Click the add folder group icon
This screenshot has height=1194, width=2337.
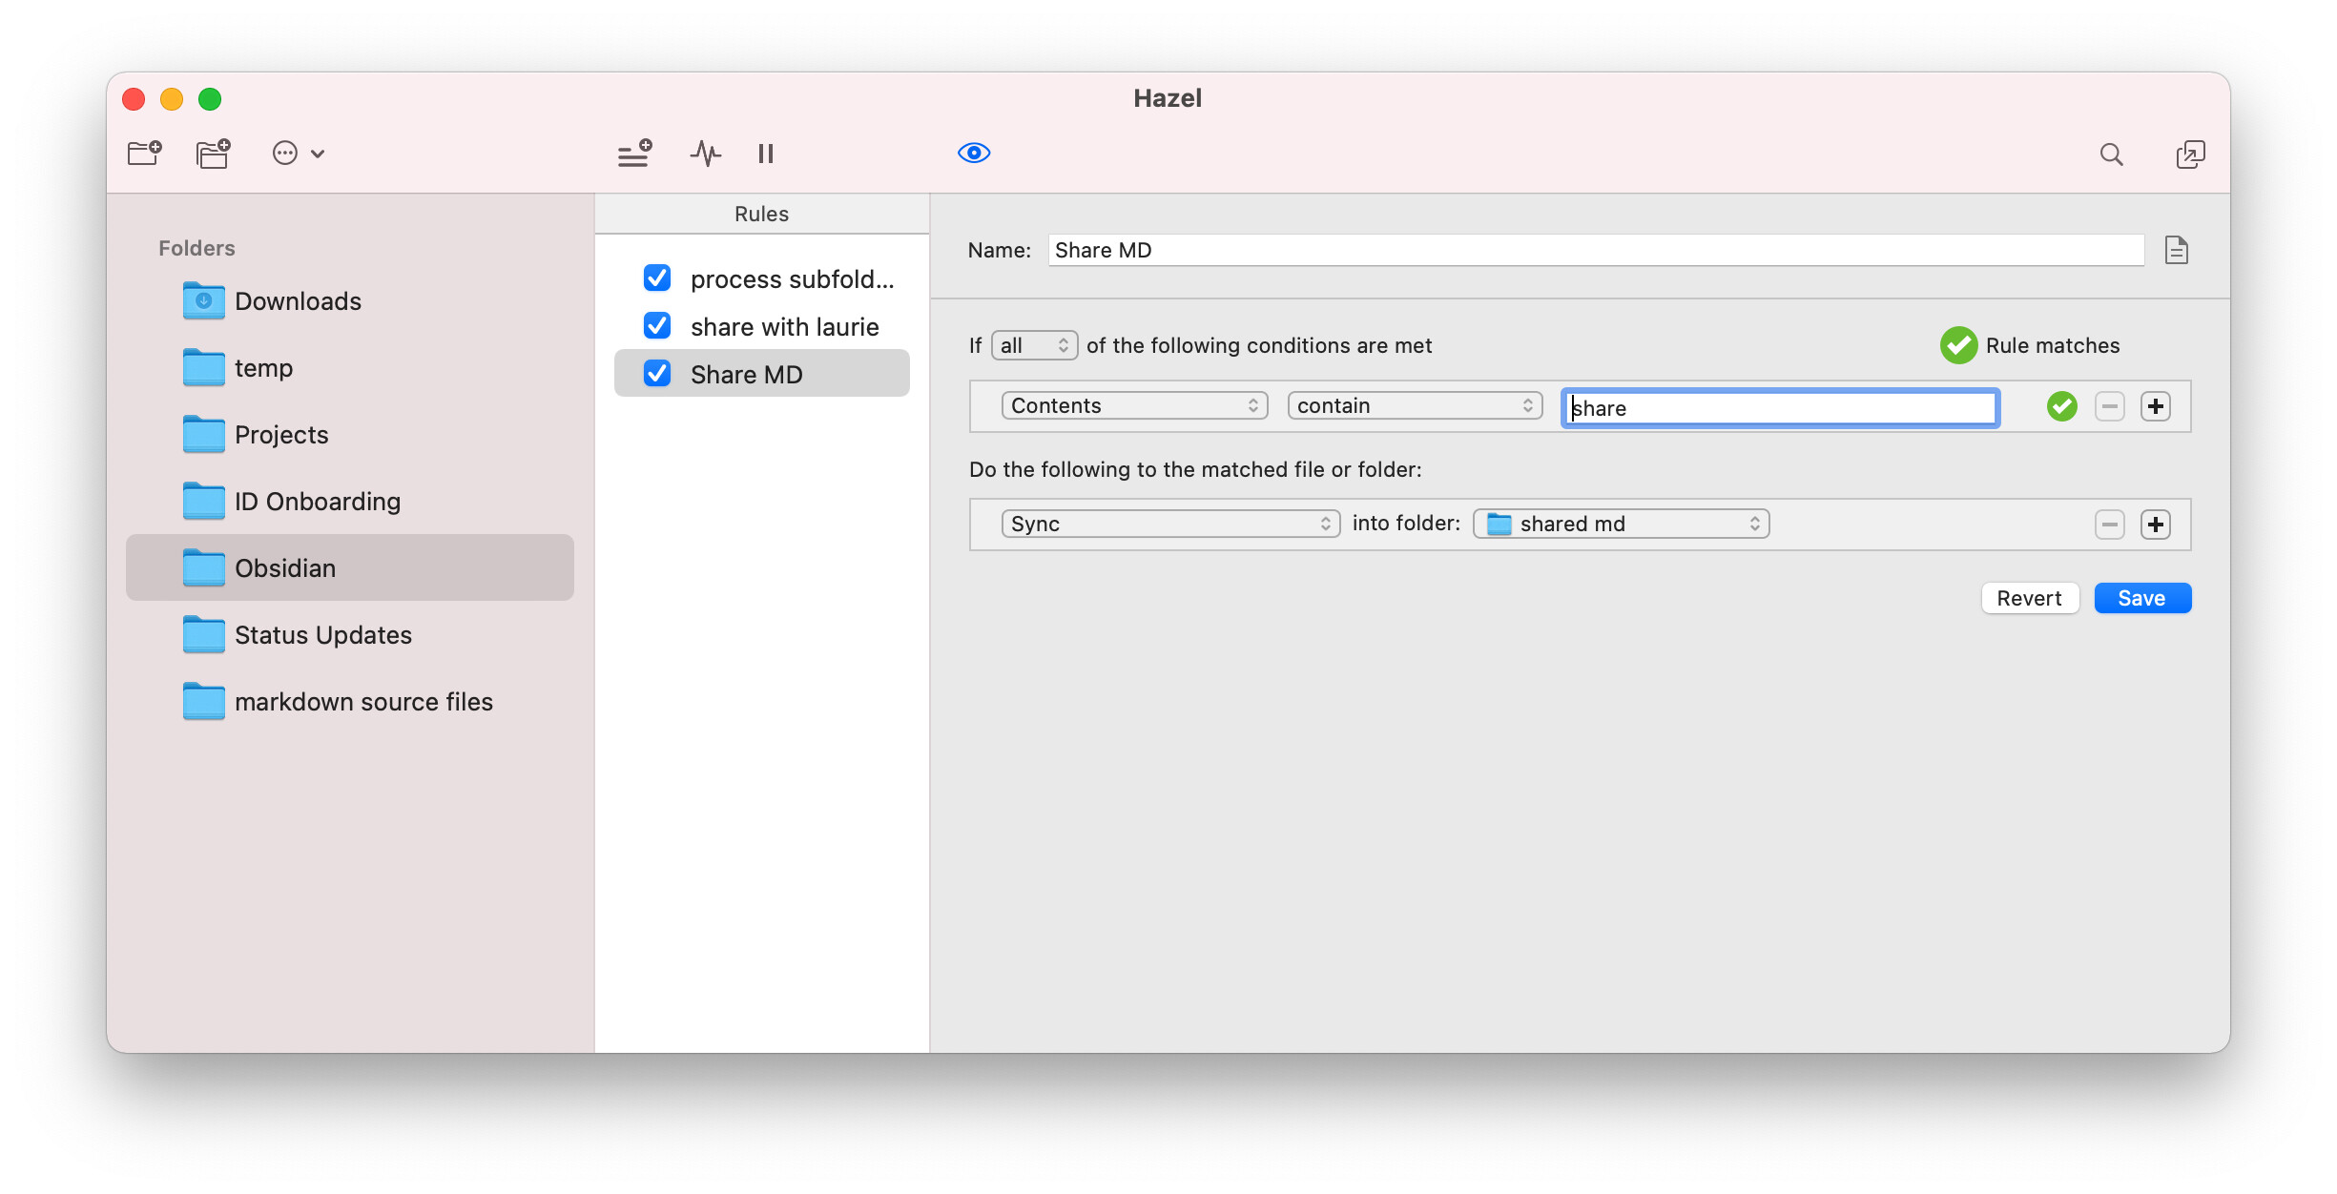(x=214, y=153)
